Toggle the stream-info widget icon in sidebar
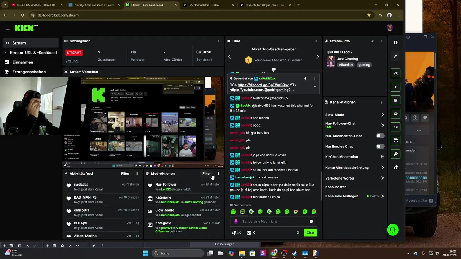 (395, 140)
